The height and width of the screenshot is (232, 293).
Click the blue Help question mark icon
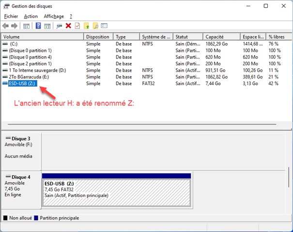(x=38, y=26)
